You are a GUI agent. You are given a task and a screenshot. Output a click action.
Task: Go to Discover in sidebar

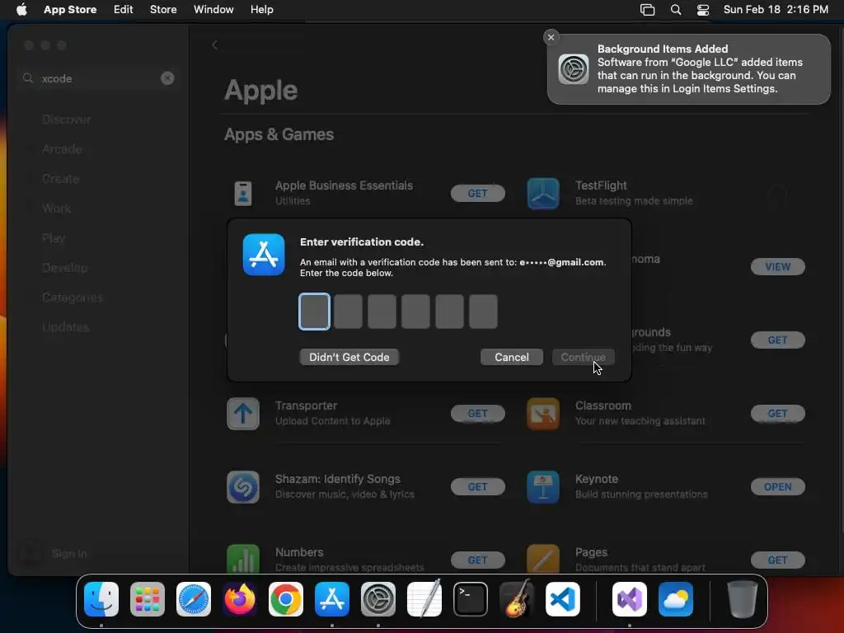(66, 120)
